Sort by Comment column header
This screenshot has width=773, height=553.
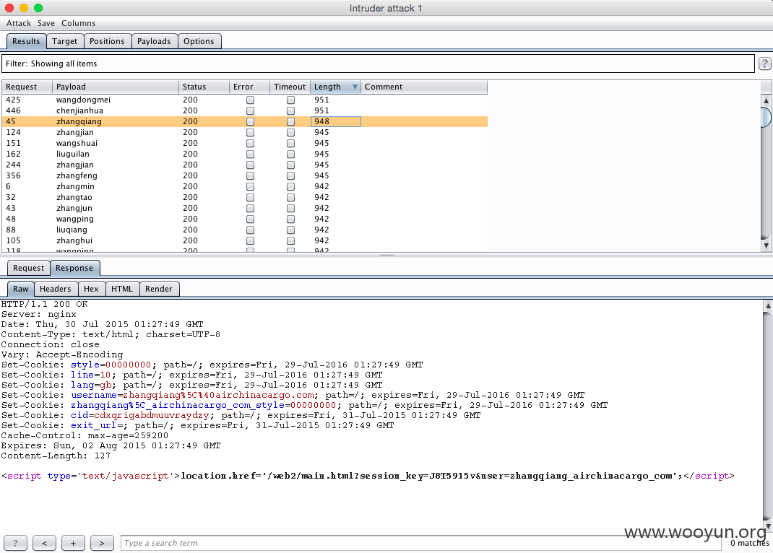pyautogui.click(x=424, y=87)
